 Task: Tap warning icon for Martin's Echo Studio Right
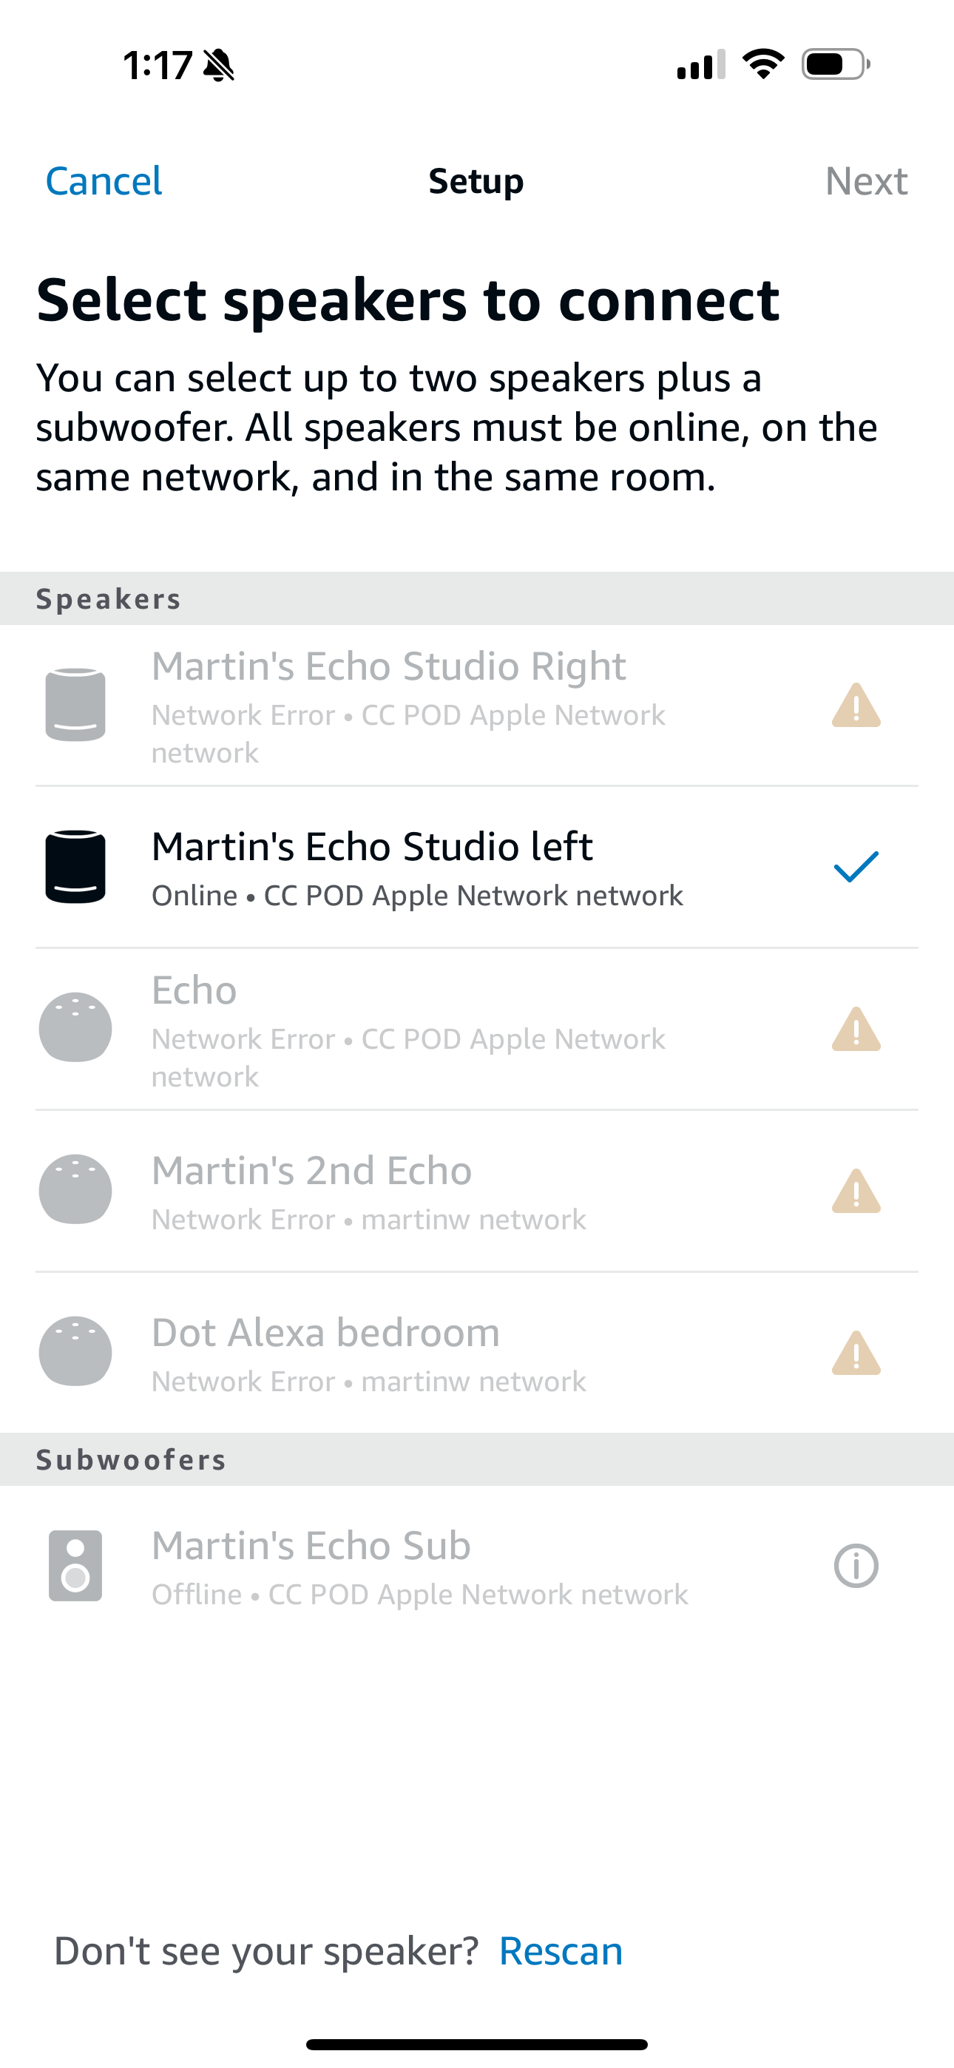856,706
